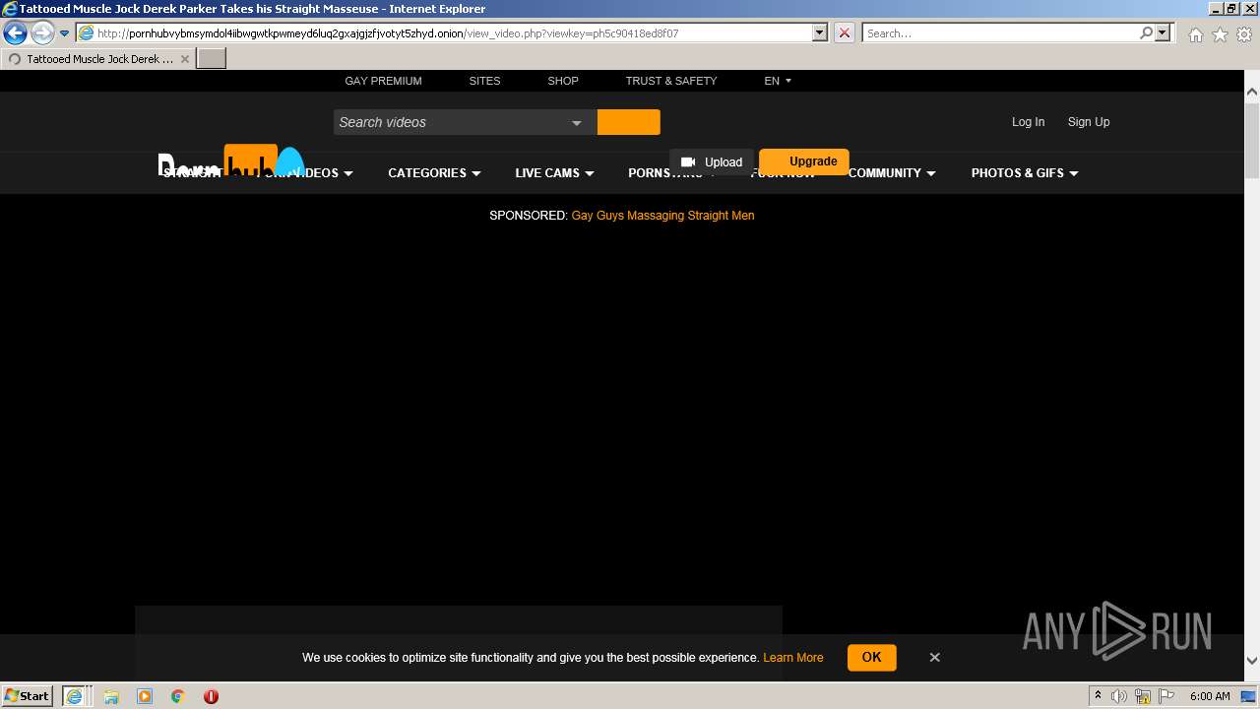Image resolution: width=1260 pixels, height=709 pixels.
Task: Expand the CATEGORIES menu
Action: [434, 173]
